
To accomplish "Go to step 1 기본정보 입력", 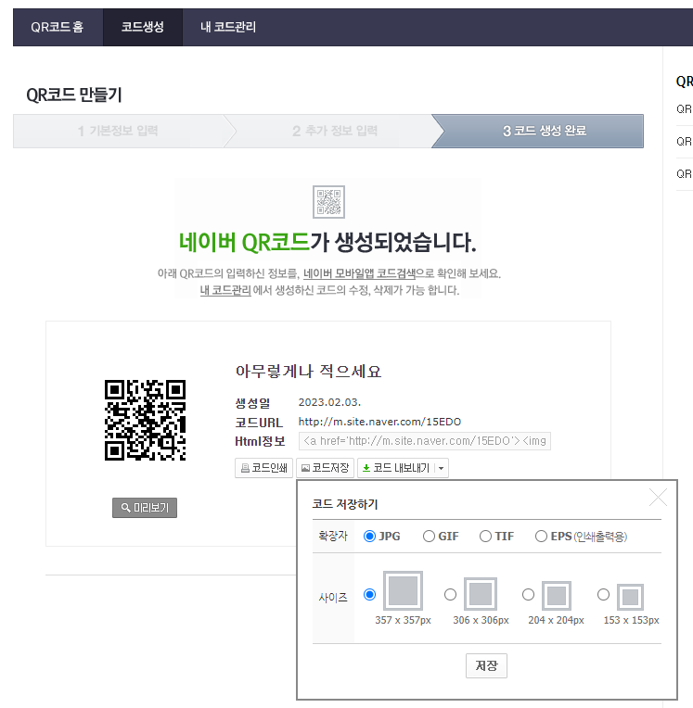I will click(x=119, y=131).
